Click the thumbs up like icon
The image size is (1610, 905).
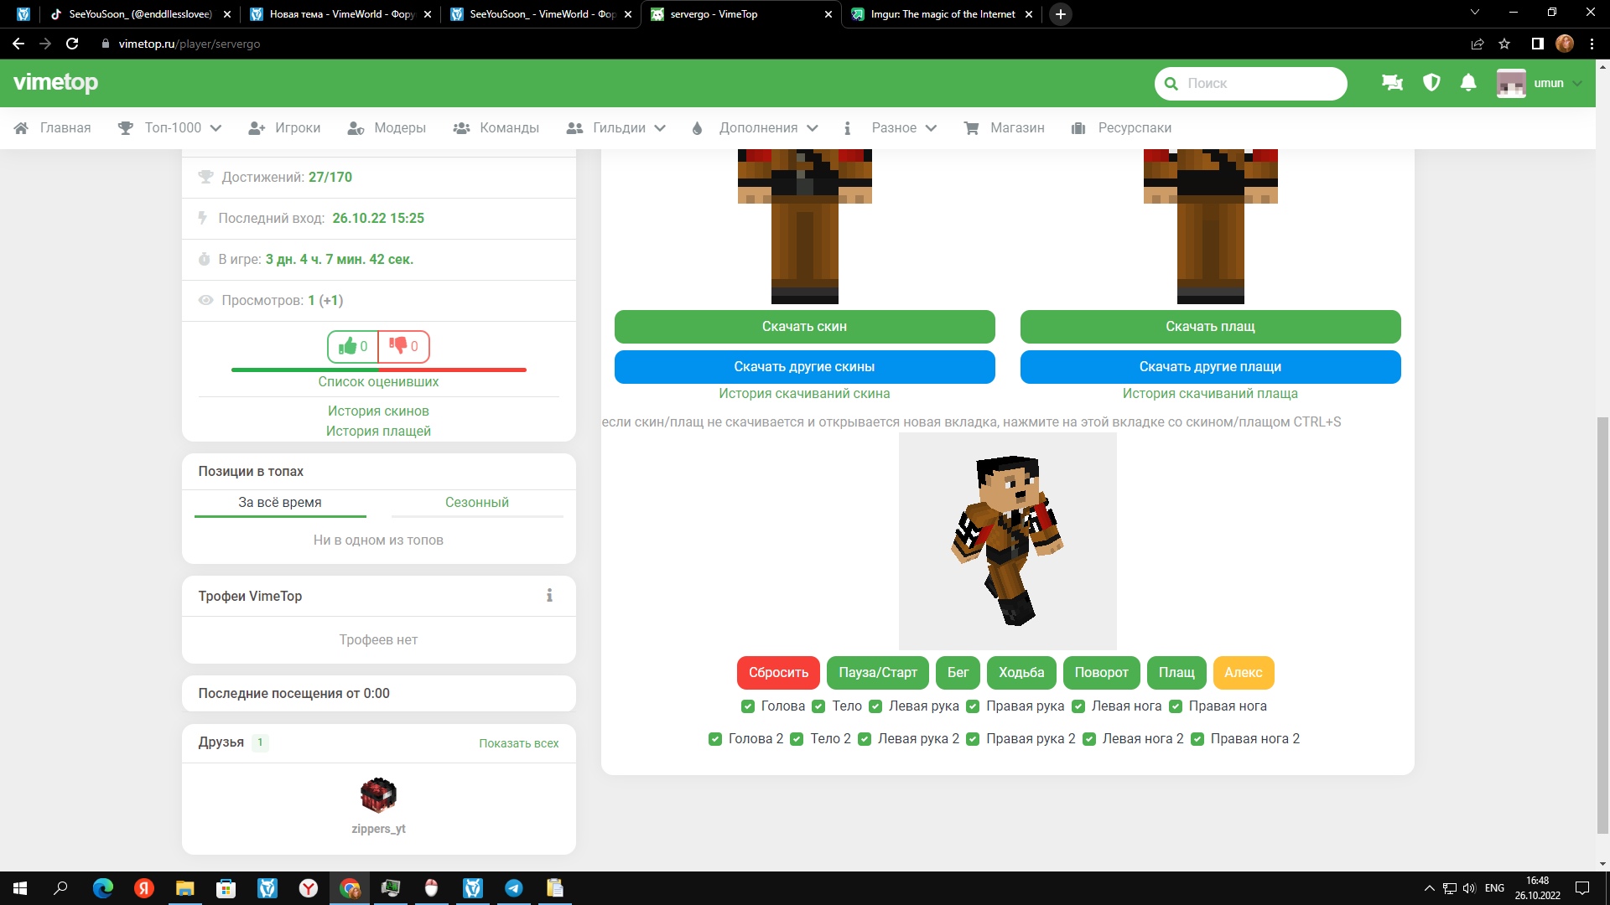click(x=348, y=346)
